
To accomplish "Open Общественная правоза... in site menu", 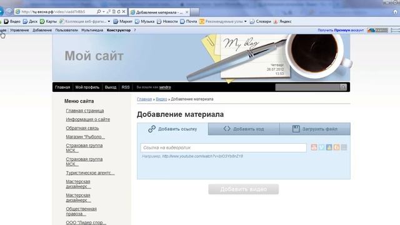I will pos(81,211).
